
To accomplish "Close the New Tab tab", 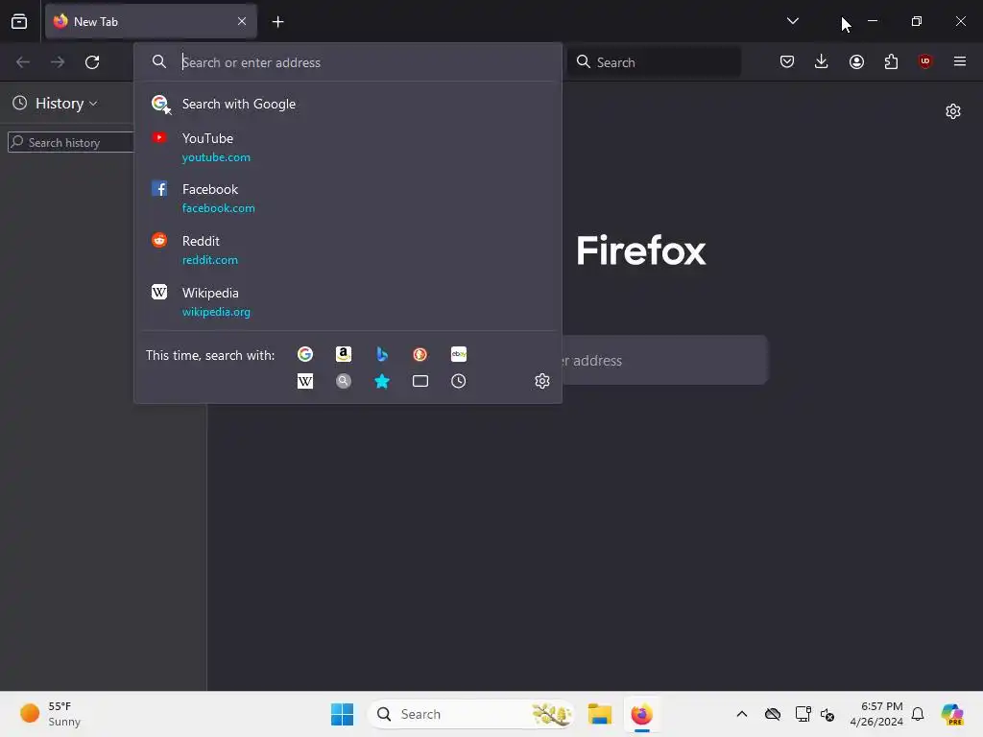I will click(242, 21).
